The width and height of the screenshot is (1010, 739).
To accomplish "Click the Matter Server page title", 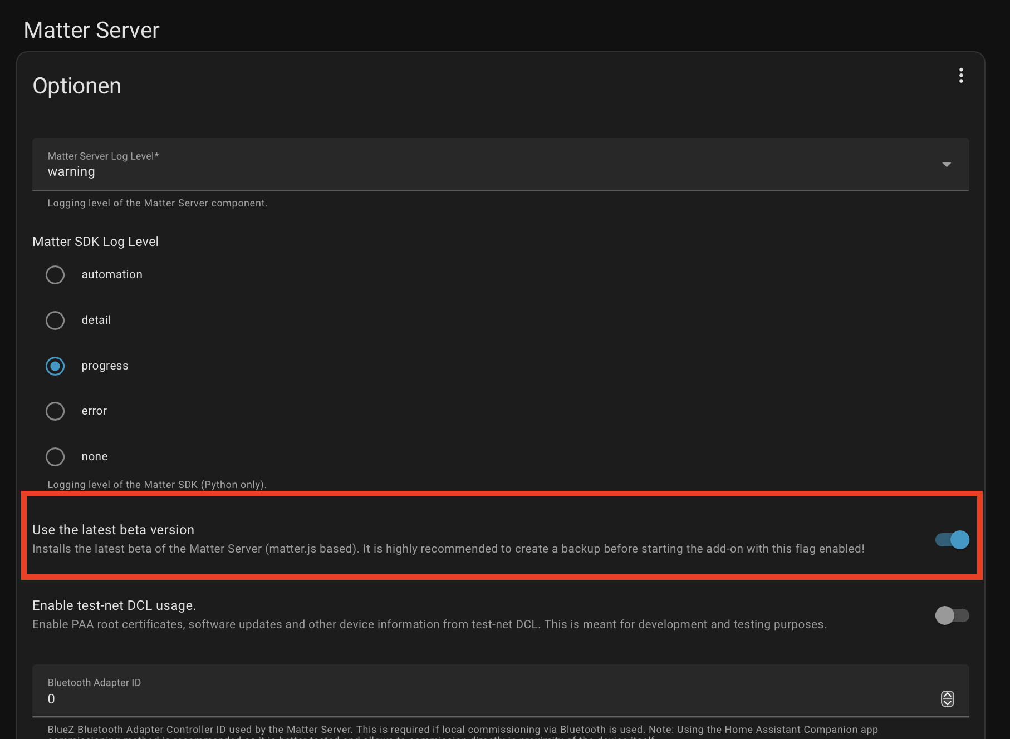I will pyautogui.click(x=92, y=30).
